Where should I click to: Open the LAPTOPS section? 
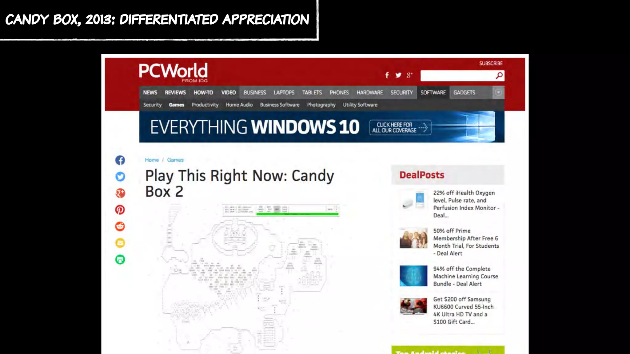coord(284,92)
